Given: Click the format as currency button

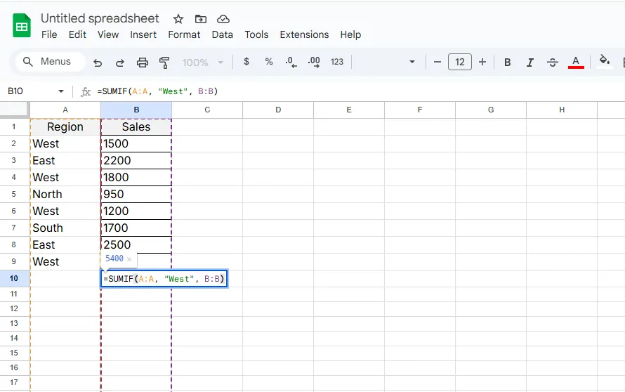Looking at the screenshot, I should tap(246, 62).
